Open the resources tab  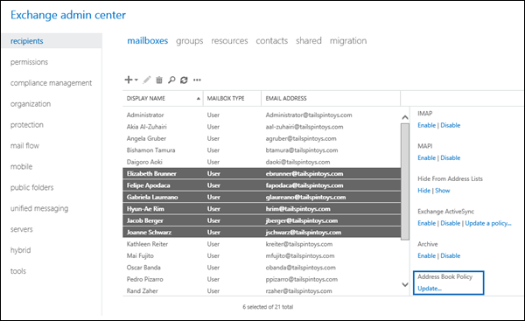[x=229, y=41]
